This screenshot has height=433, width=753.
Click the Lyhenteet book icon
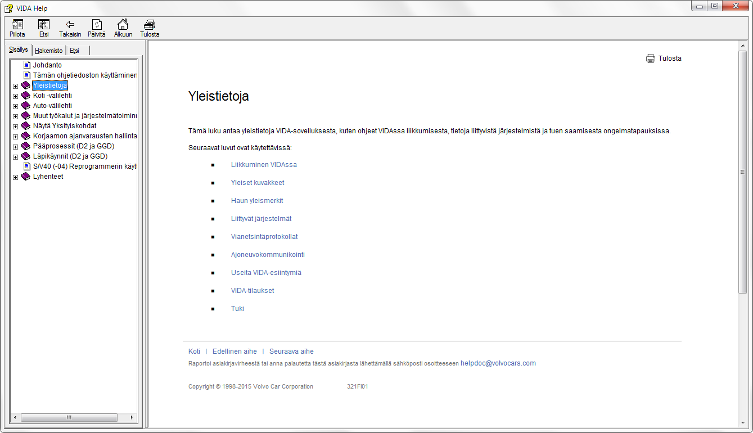(26, 177)
